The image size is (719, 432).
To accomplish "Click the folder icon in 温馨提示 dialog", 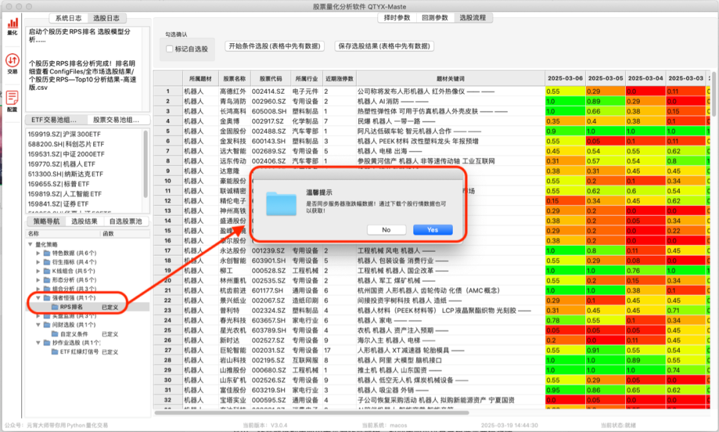I will [281, 203].
